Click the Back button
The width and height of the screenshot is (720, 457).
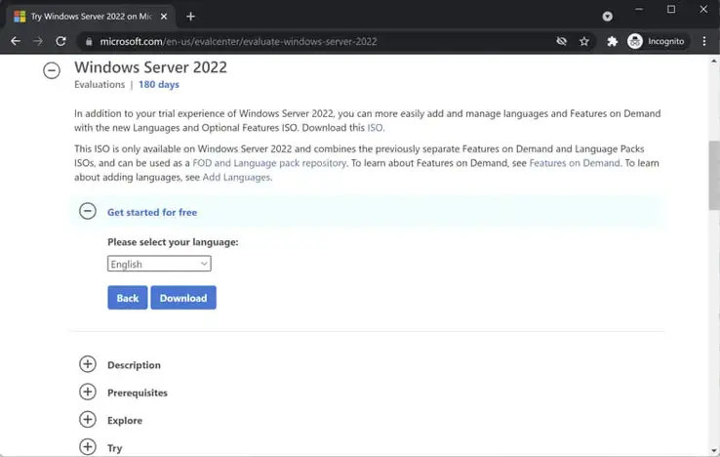tap(128, 298)
